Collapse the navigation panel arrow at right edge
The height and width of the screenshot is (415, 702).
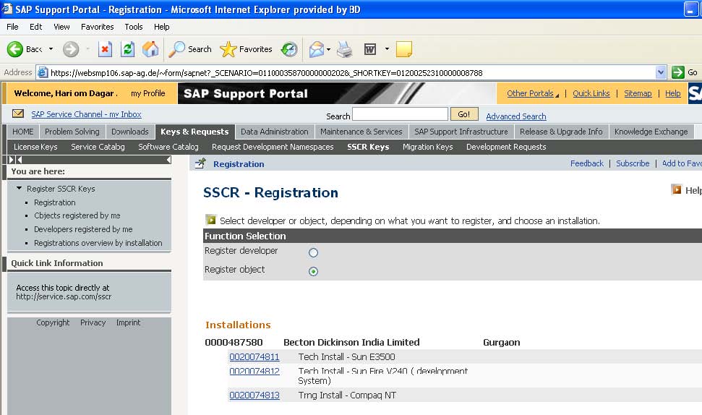click(168, 159)
